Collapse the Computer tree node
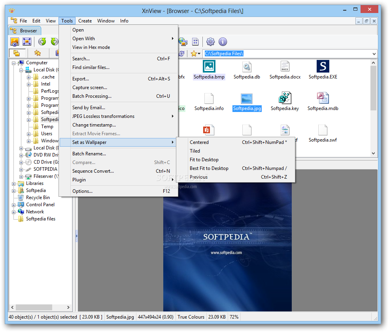 click(x=14, y=63)
